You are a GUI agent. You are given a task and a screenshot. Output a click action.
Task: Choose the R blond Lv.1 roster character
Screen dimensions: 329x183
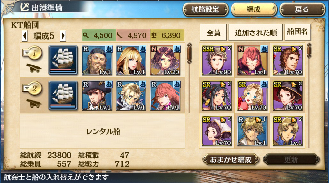pos(252,131)
